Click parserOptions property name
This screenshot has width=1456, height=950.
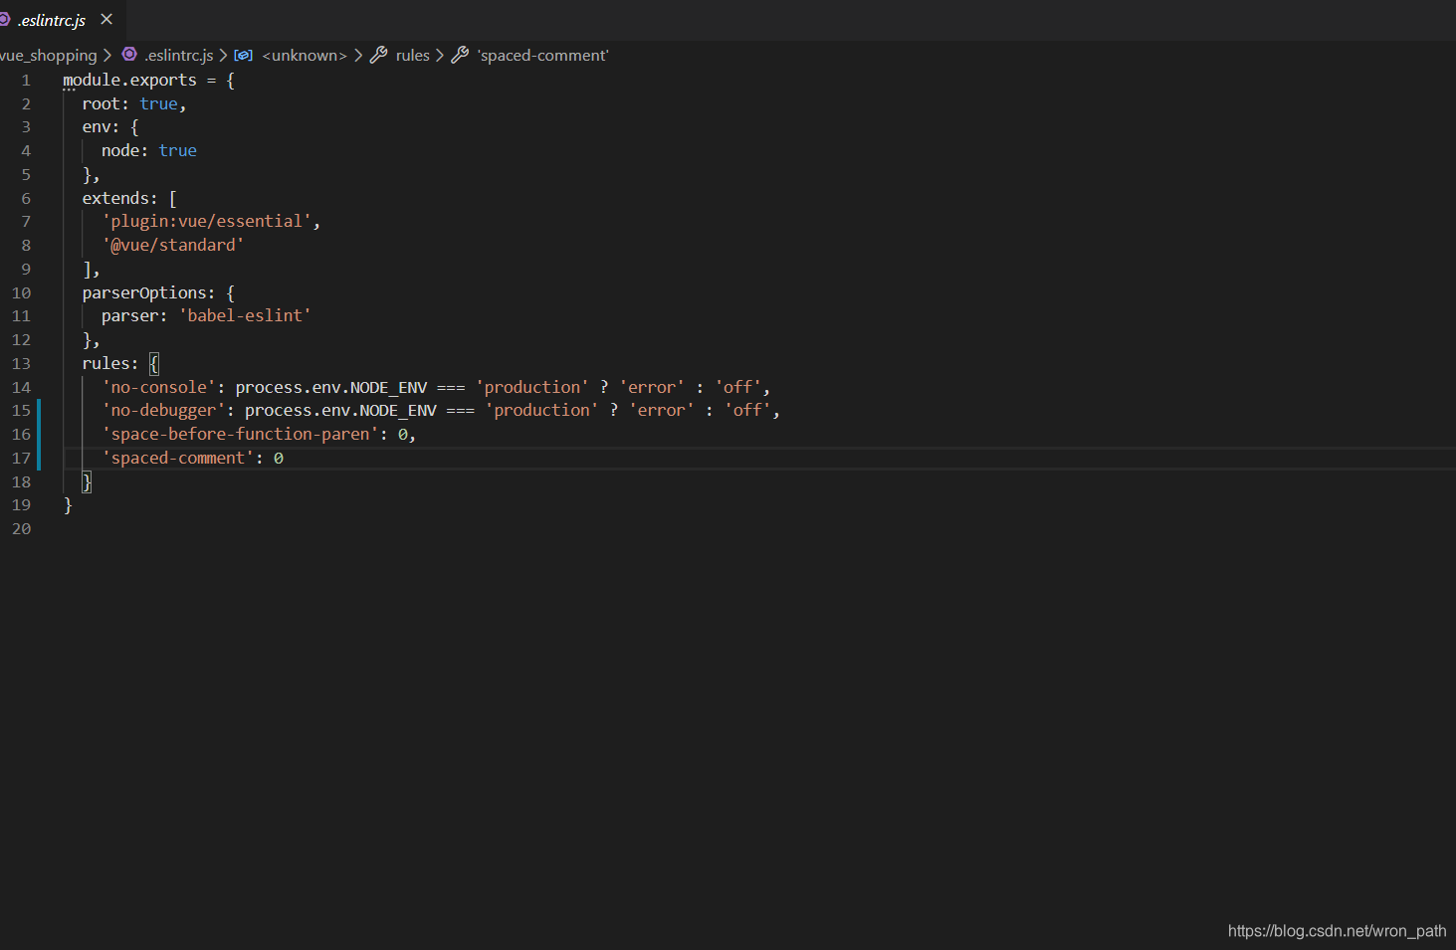pos(143,292)
